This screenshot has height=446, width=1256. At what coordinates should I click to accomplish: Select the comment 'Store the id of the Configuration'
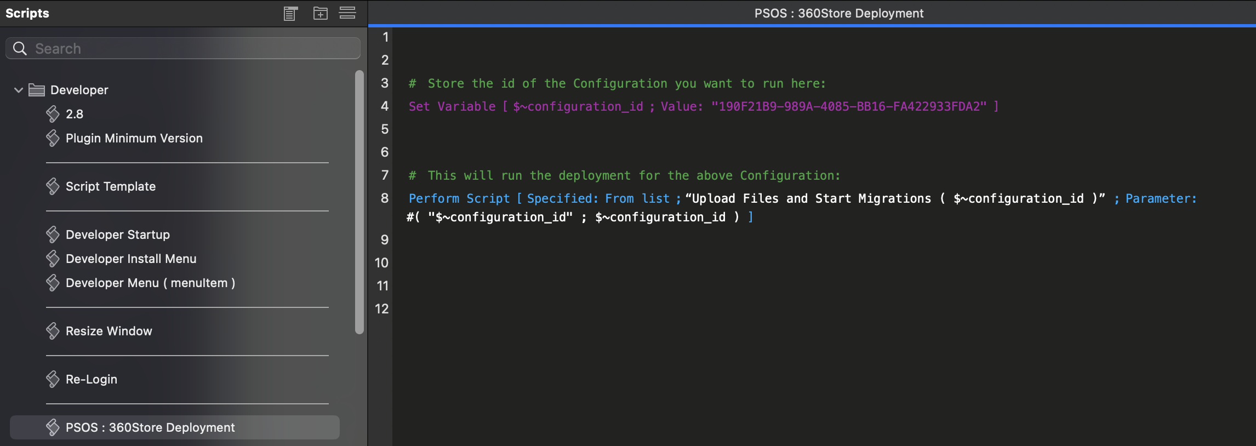pos(617,83)
